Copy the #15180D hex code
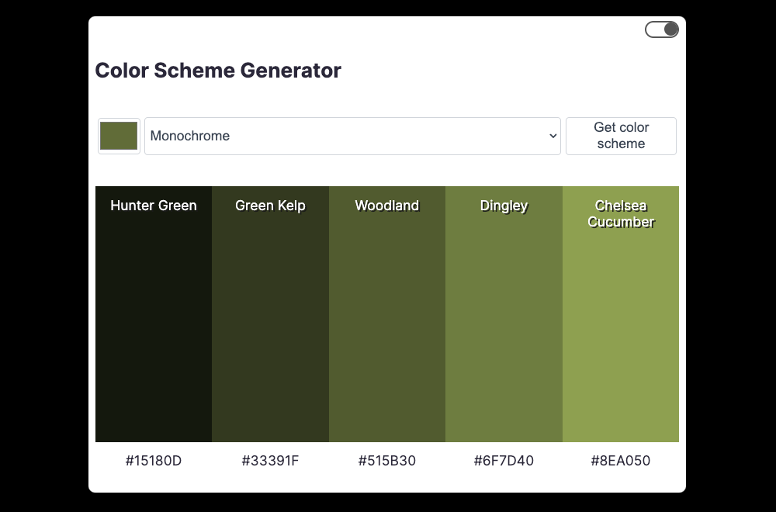This screenshot has width=776, height=512. tap(154, 461)
